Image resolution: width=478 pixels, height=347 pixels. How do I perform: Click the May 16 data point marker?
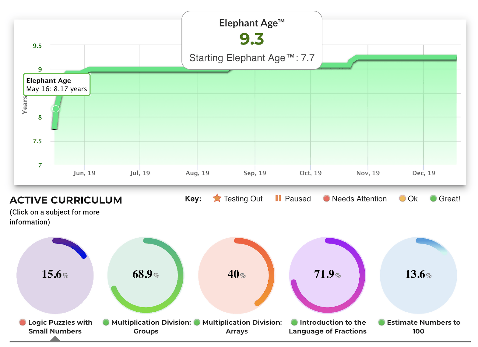56,109
